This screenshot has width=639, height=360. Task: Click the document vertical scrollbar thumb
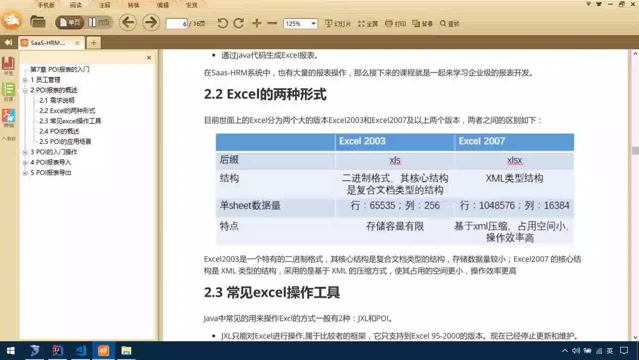coord(635,150)
